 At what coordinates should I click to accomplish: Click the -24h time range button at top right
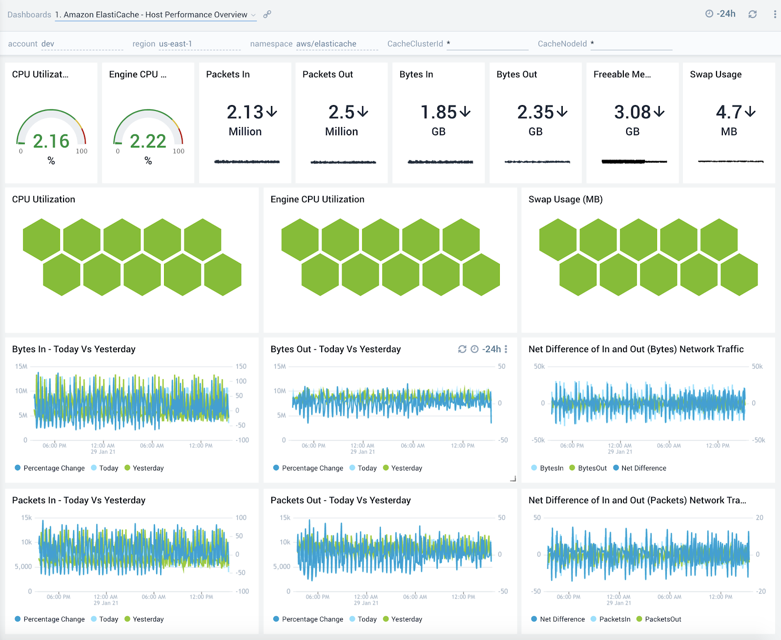[725, 14]
